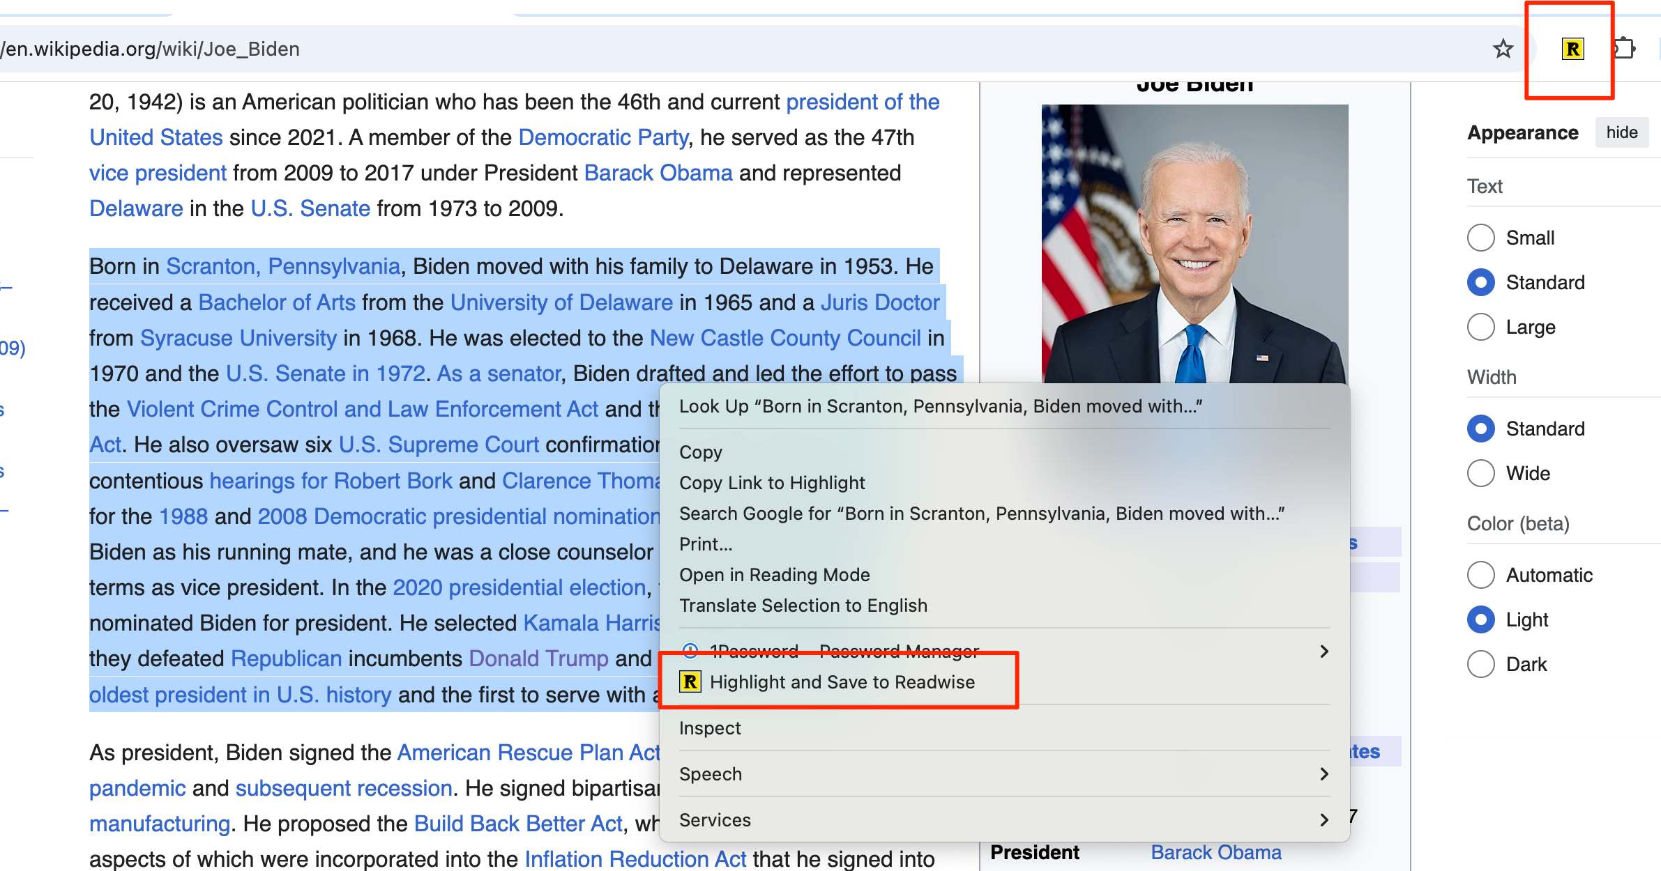
Task: Expand 1Password submenu chevron
Action: click(x=1324, y=652)
